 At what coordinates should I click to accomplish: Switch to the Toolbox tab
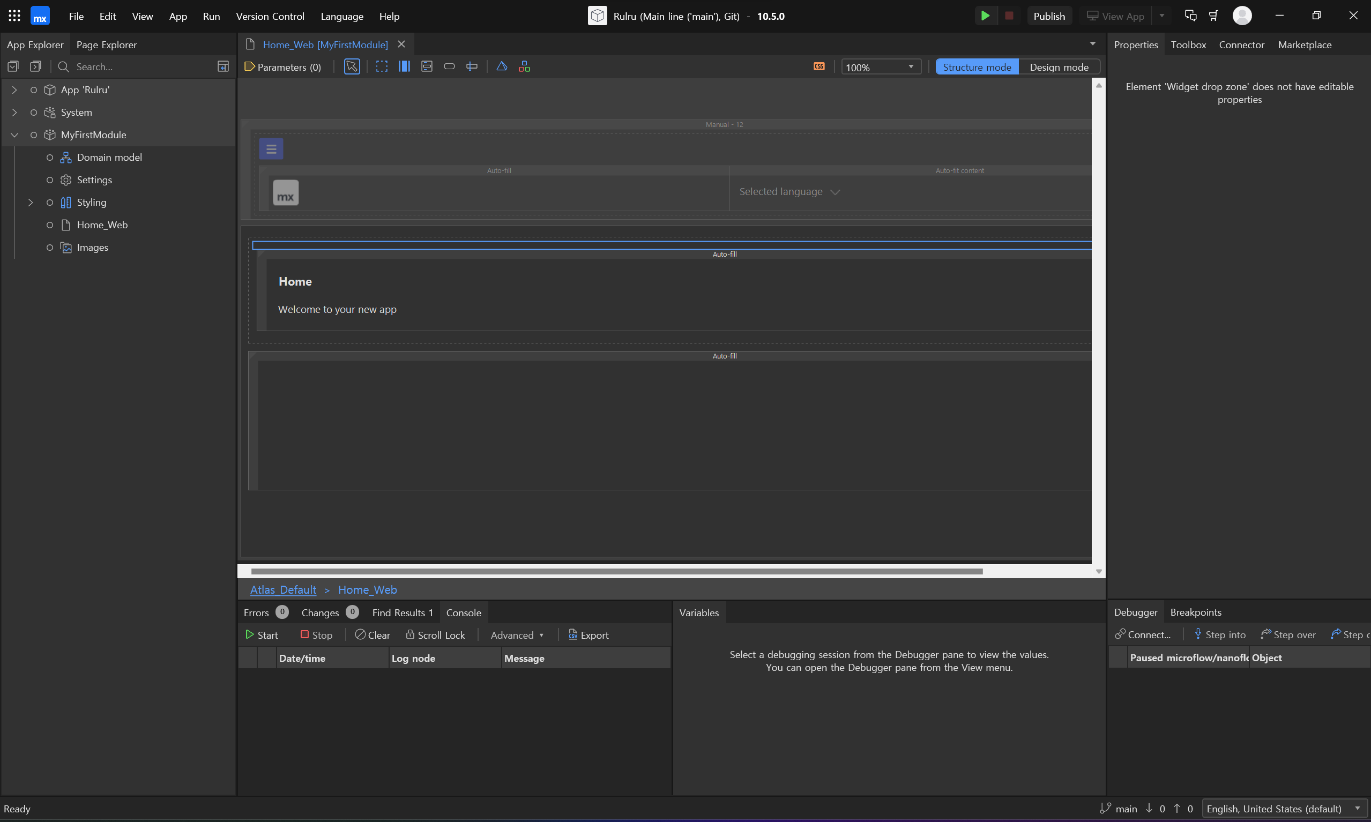1188,45
